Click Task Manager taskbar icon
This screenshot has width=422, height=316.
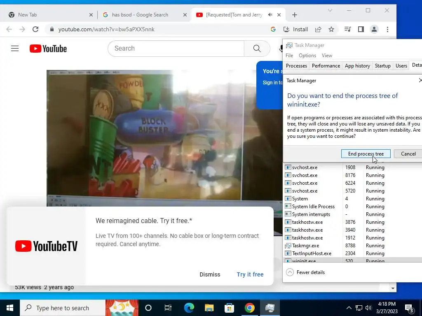[270, 308]
